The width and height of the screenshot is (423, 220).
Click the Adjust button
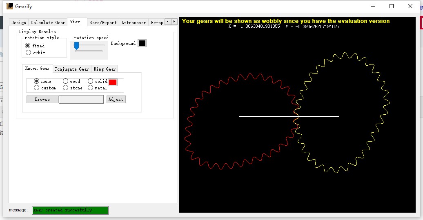[x=116, y=99]
